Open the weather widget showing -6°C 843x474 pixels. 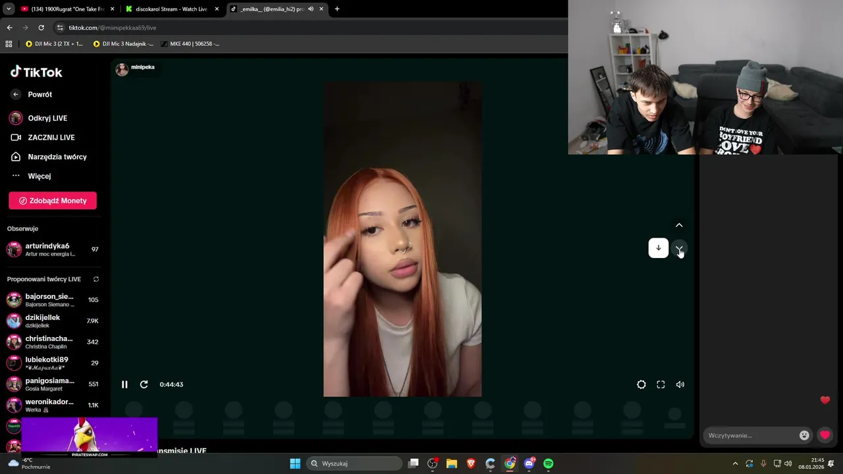pyautogui.click(x=30, y=463)
